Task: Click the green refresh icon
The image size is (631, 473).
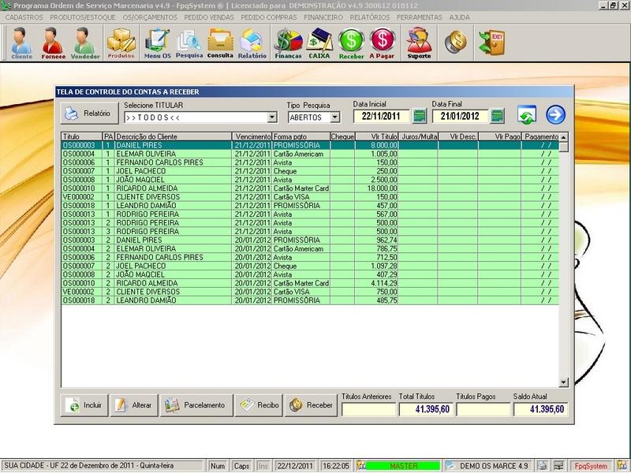Action: pyautogui.click(x=527, y=115)
